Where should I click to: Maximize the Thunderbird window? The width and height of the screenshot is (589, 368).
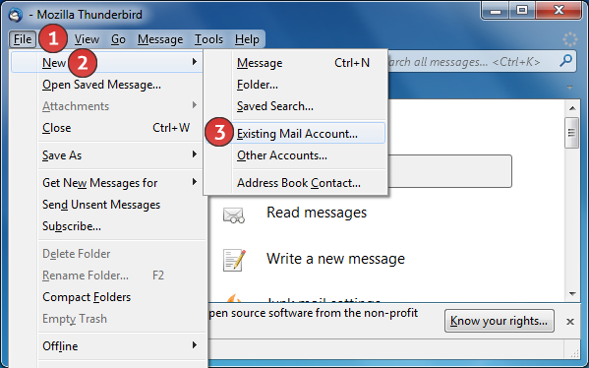coord(522,11)
